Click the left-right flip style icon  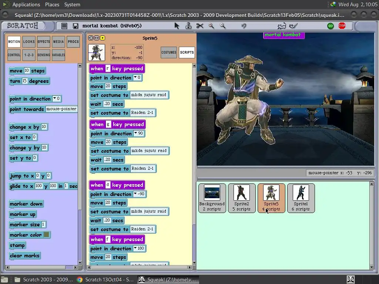tap(97, 38)
